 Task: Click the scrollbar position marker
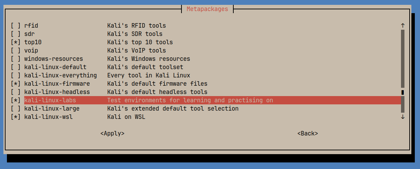point(403,92)
